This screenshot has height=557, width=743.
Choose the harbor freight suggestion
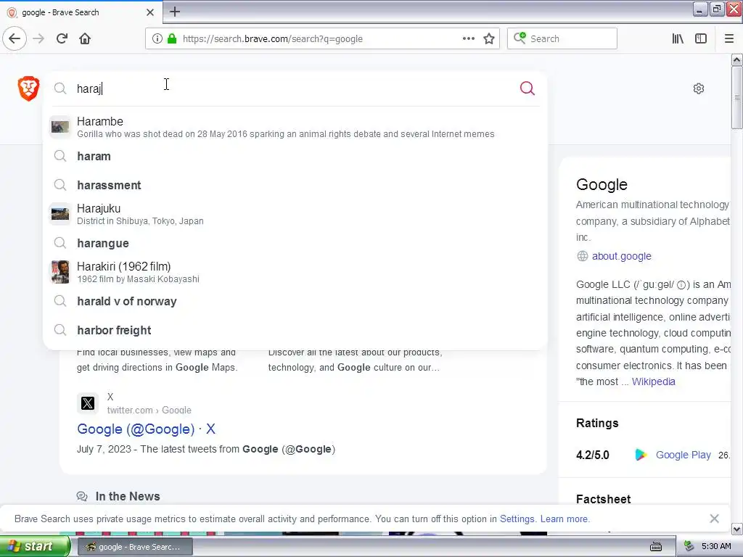click(x=295, y=330)
